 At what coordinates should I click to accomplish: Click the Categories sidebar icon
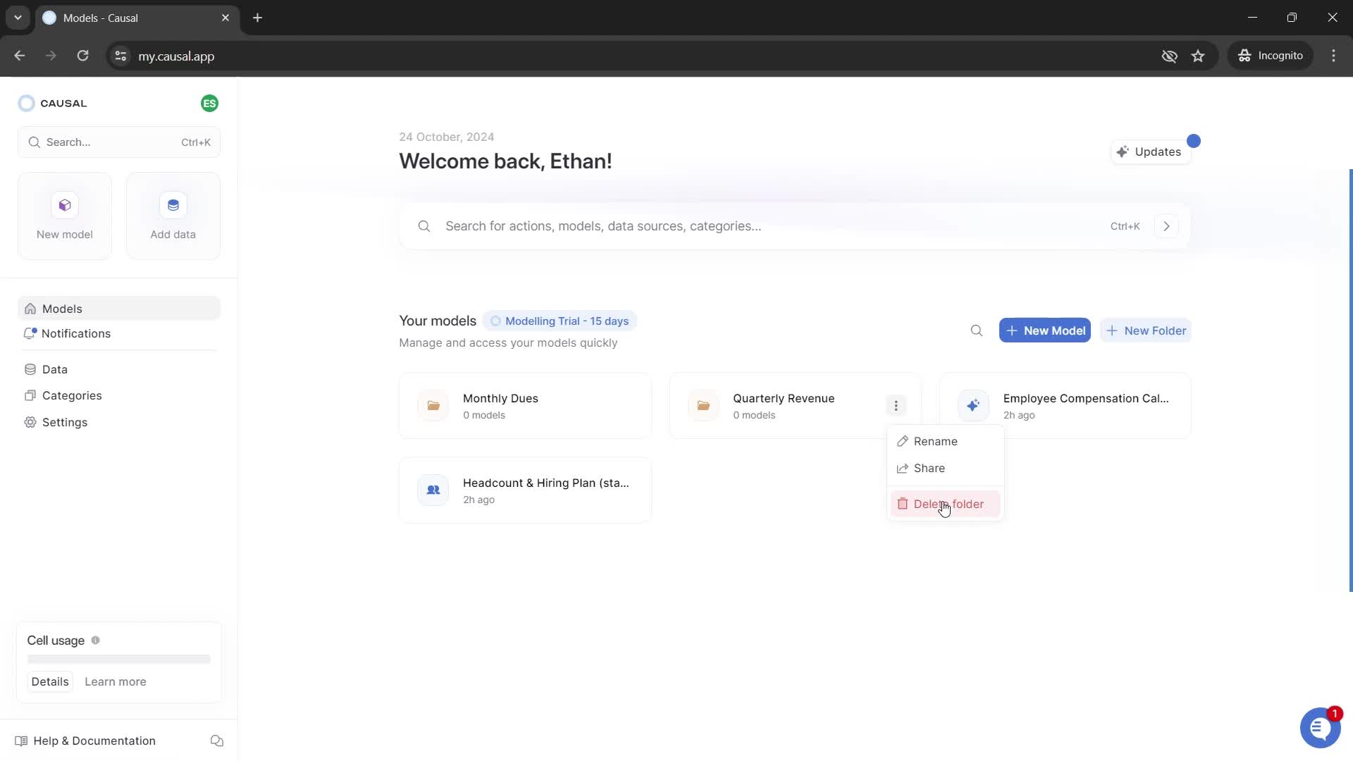[x=31, y=395]
